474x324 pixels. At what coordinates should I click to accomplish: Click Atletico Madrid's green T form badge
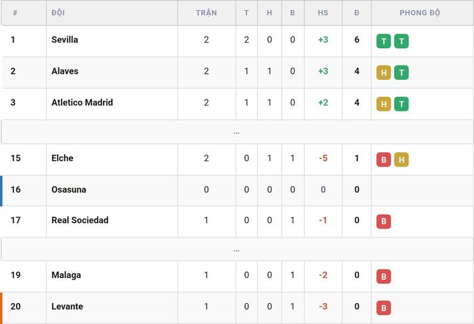(402, 104)
